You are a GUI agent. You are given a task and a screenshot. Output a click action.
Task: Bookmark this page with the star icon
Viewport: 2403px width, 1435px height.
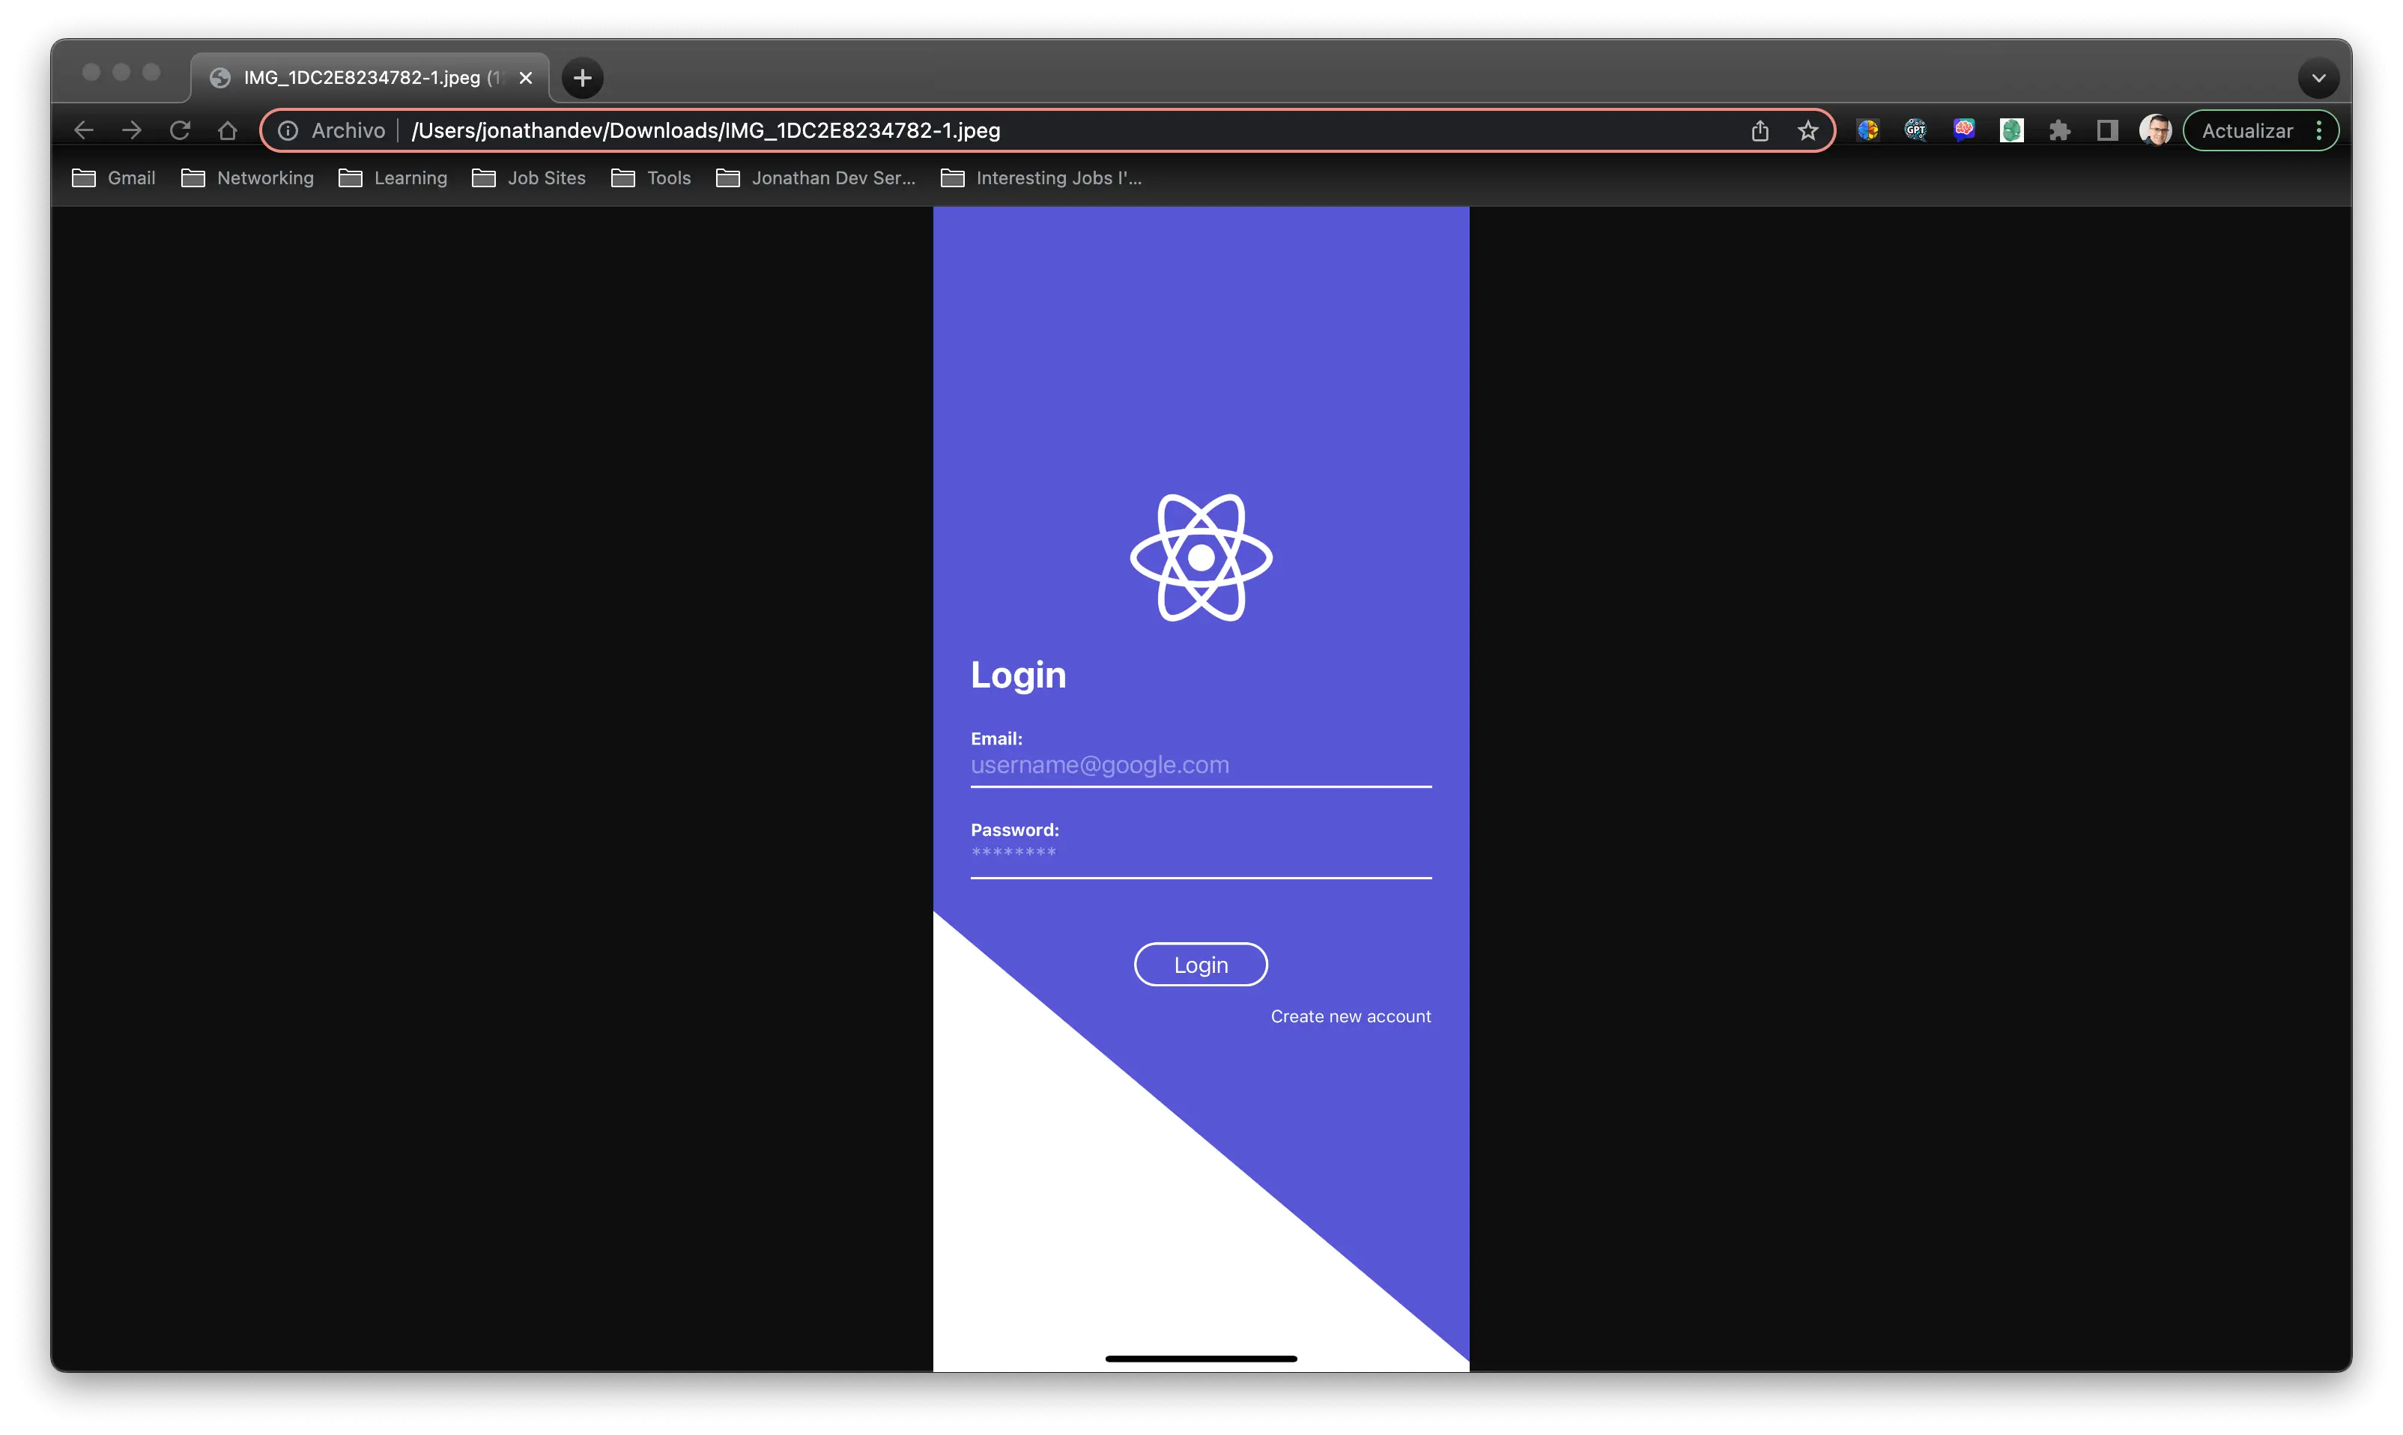[1807, 130]
